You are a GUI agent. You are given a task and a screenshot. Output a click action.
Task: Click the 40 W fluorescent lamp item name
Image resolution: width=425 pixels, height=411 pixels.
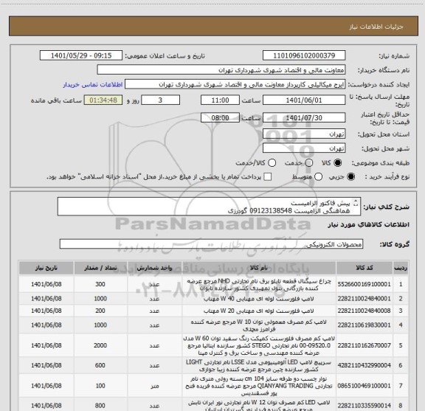pyautogui.click(x=259, y=299)
